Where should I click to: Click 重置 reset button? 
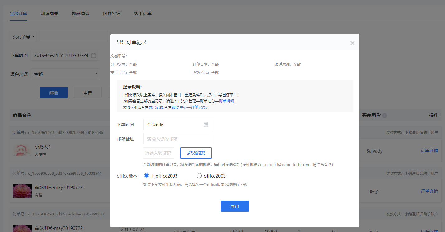click(x=88, y=92)
